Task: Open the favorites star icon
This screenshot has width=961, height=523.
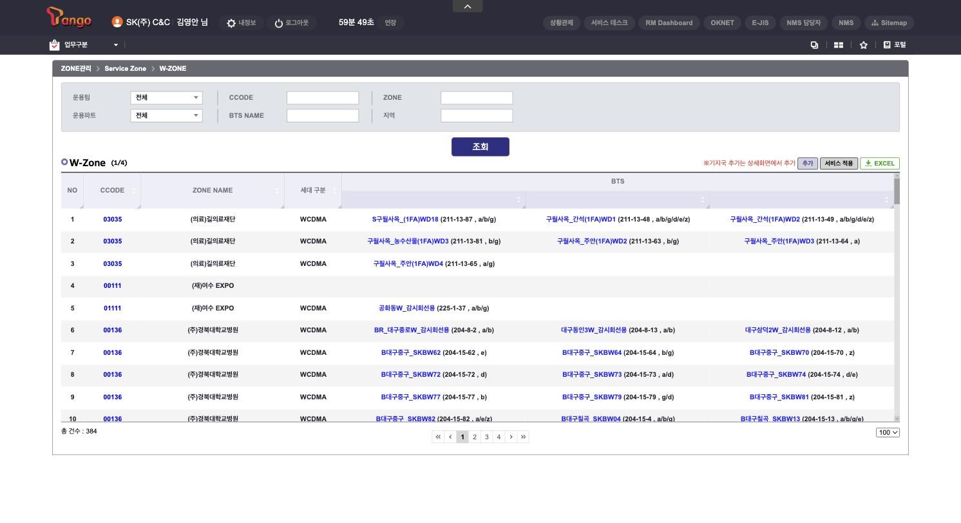Action: [x=864, y=45]
